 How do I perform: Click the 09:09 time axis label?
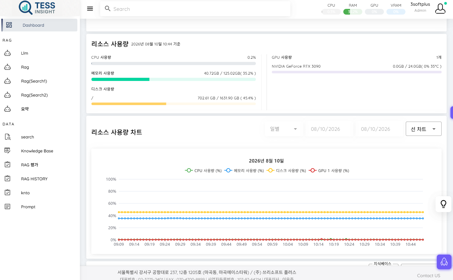(119, 244)
